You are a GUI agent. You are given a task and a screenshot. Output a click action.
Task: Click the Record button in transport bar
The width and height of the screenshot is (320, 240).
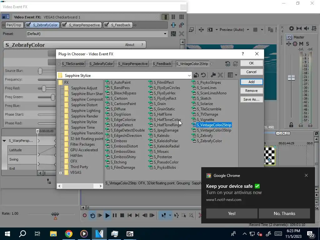(x=85, y=215)
